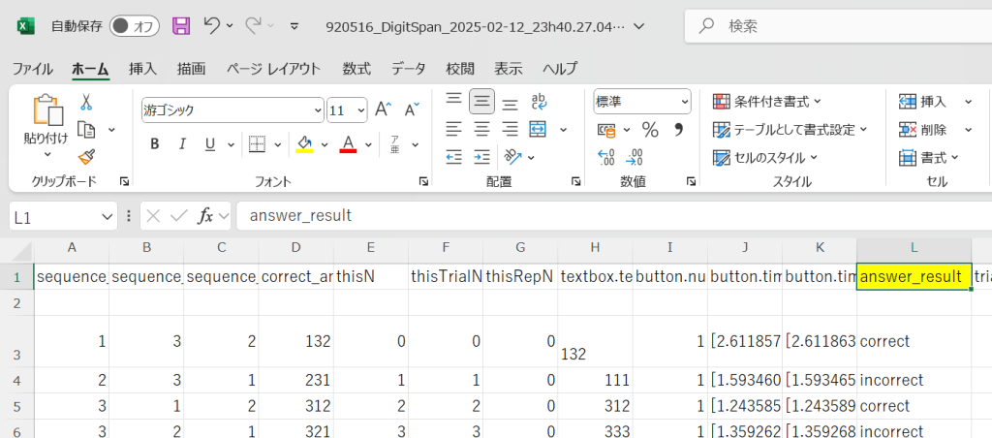Click the yellow fill color button
992x438 pixels.
[304, 144]
